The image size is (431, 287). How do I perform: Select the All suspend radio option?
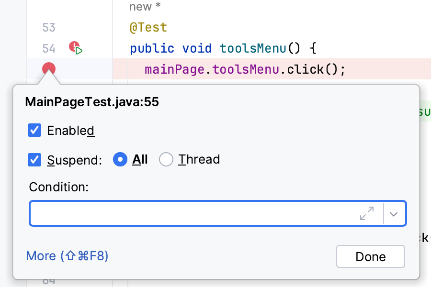(120, 159)
